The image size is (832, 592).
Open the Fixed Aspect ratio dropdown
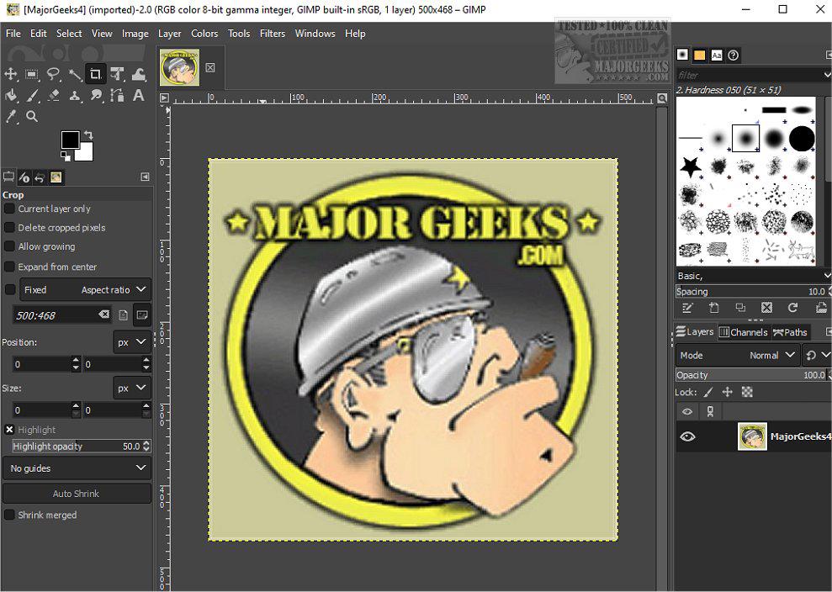[x=105, y=289]
